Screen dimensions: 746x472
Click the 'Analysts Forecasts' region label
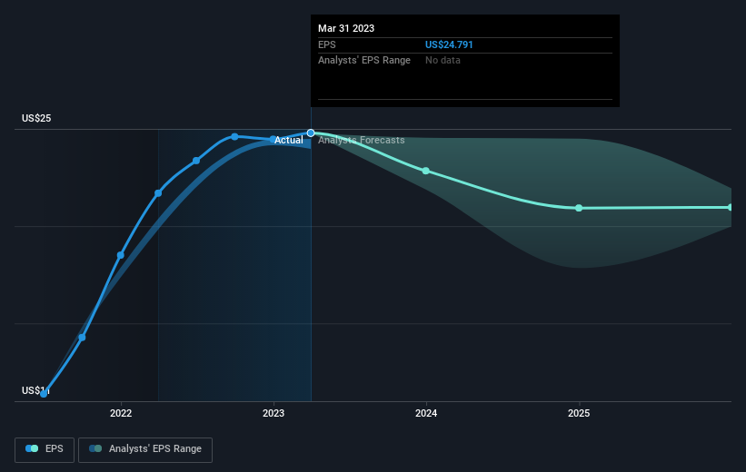coord(361,140)
